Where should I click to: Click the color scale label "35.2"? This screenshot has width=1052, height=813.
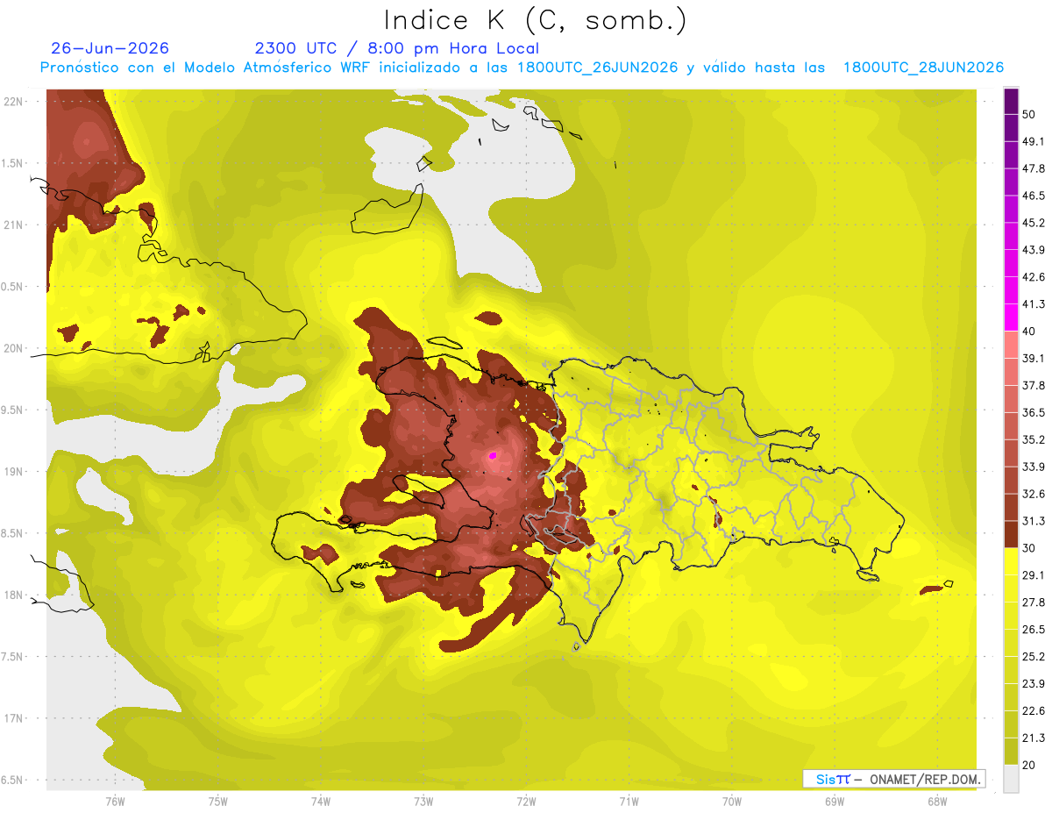(1034, 439)
